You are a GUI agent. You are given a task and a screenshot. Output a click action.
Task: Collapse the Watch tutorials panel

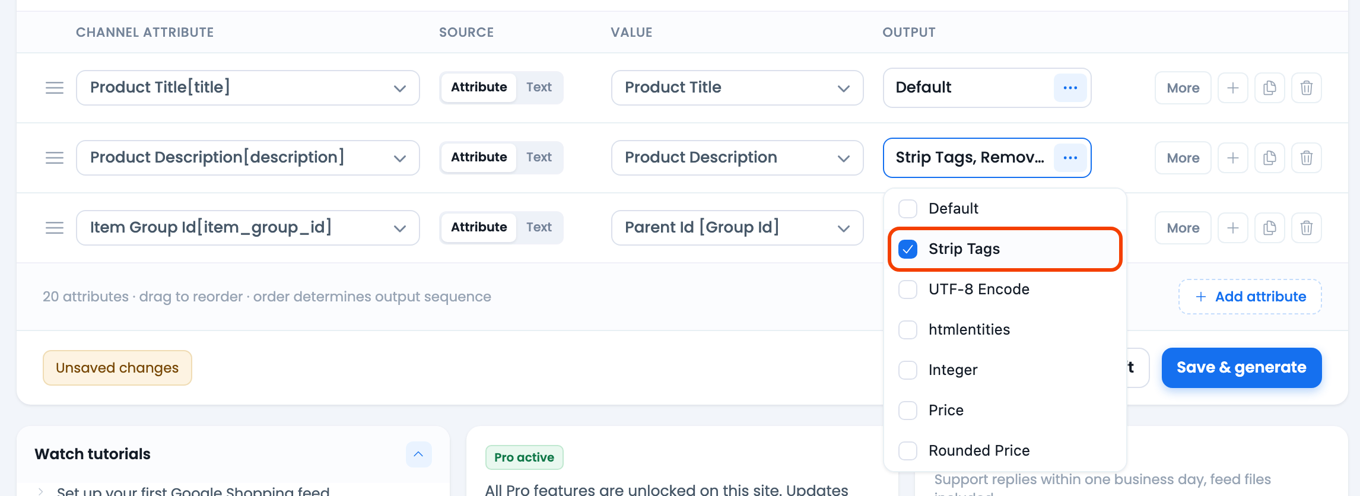tap(418, 454)
